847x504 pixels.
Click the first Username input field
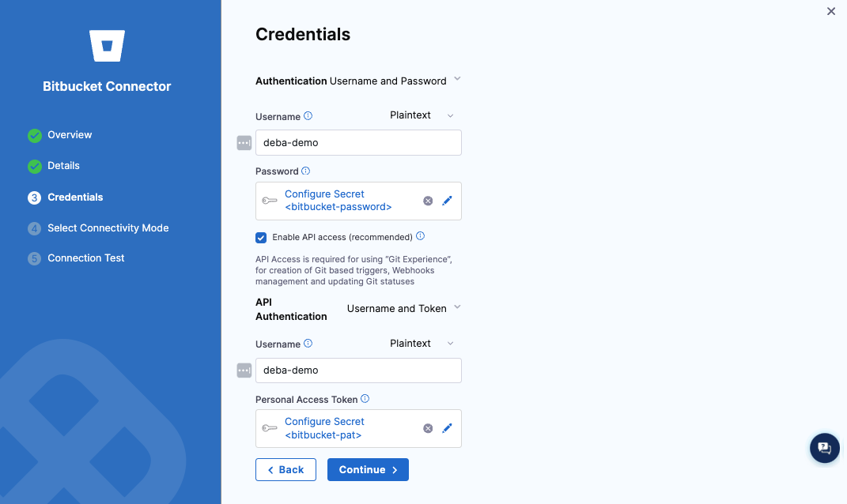[358, 143]
